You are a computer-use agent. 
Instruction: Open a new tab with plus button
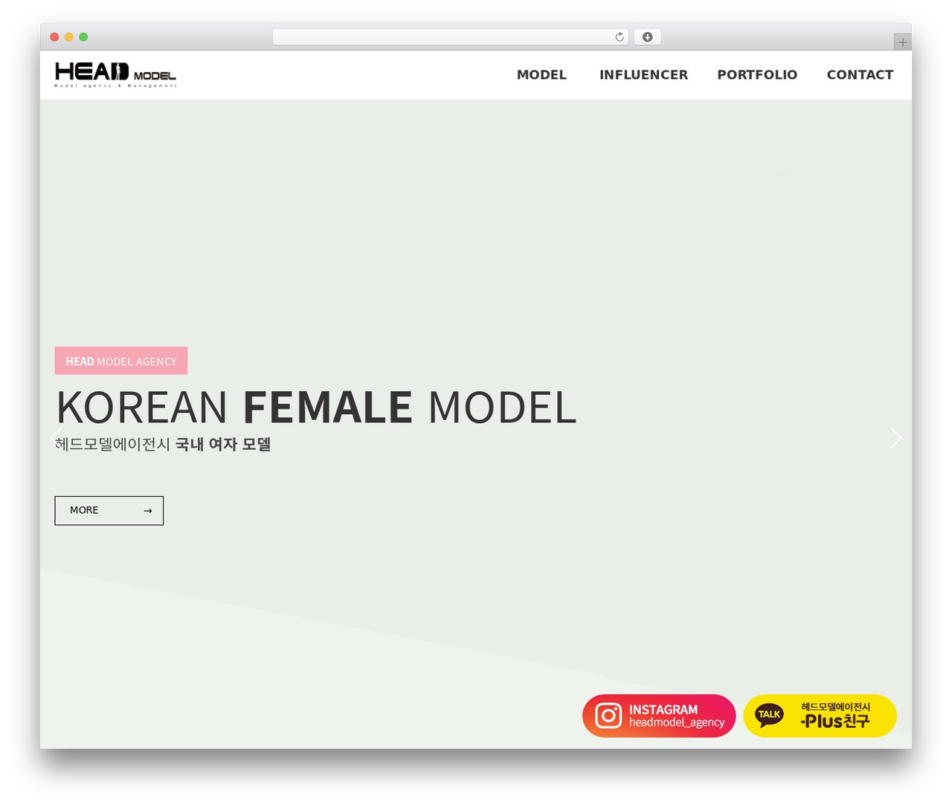coord(902,42)
